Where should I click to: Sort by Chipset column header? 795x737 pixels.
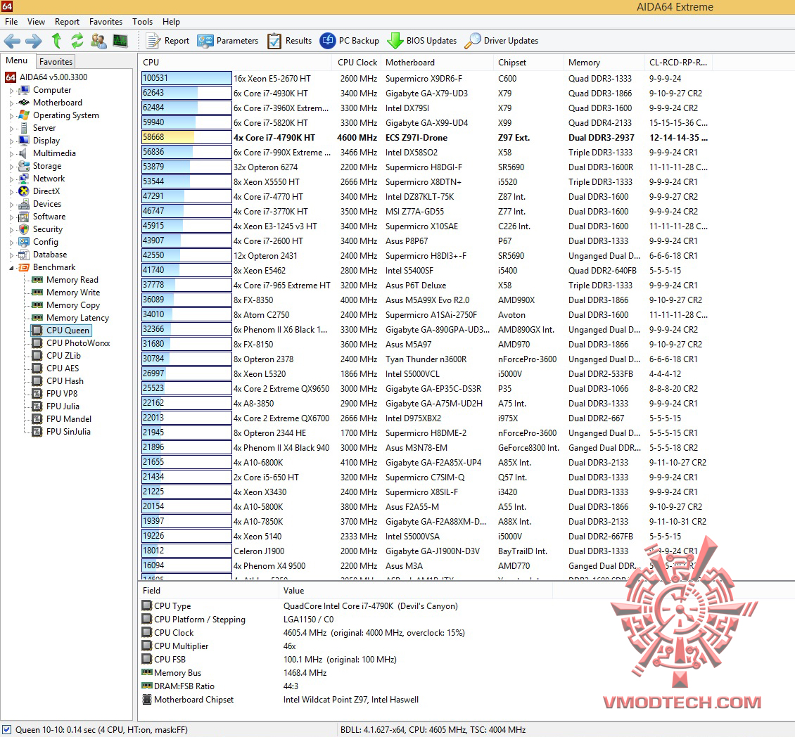(528, 63)
